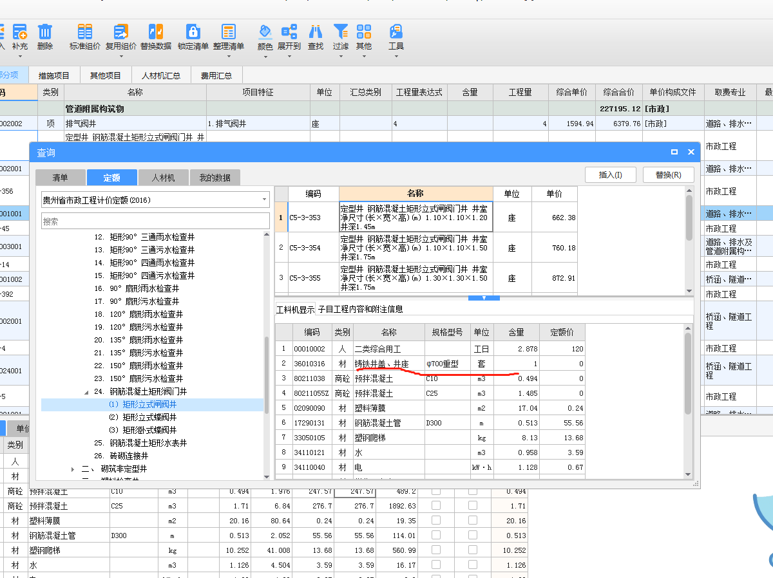
Task: Open the dropdown arrow under 颜色
Action: click(265, 56)
